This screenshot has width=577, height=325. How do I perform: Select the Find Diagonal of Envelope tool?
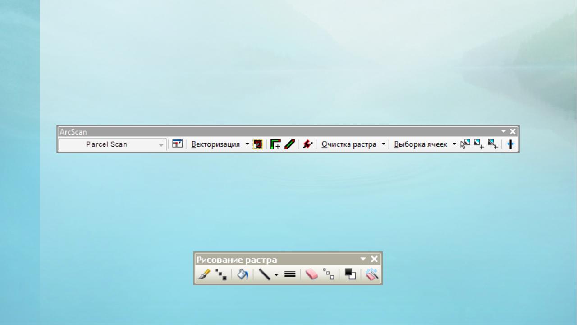(x=493, y=144)
